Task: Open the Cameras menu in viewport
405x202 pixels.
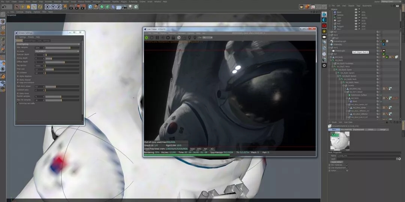Action: pos(20,12)
